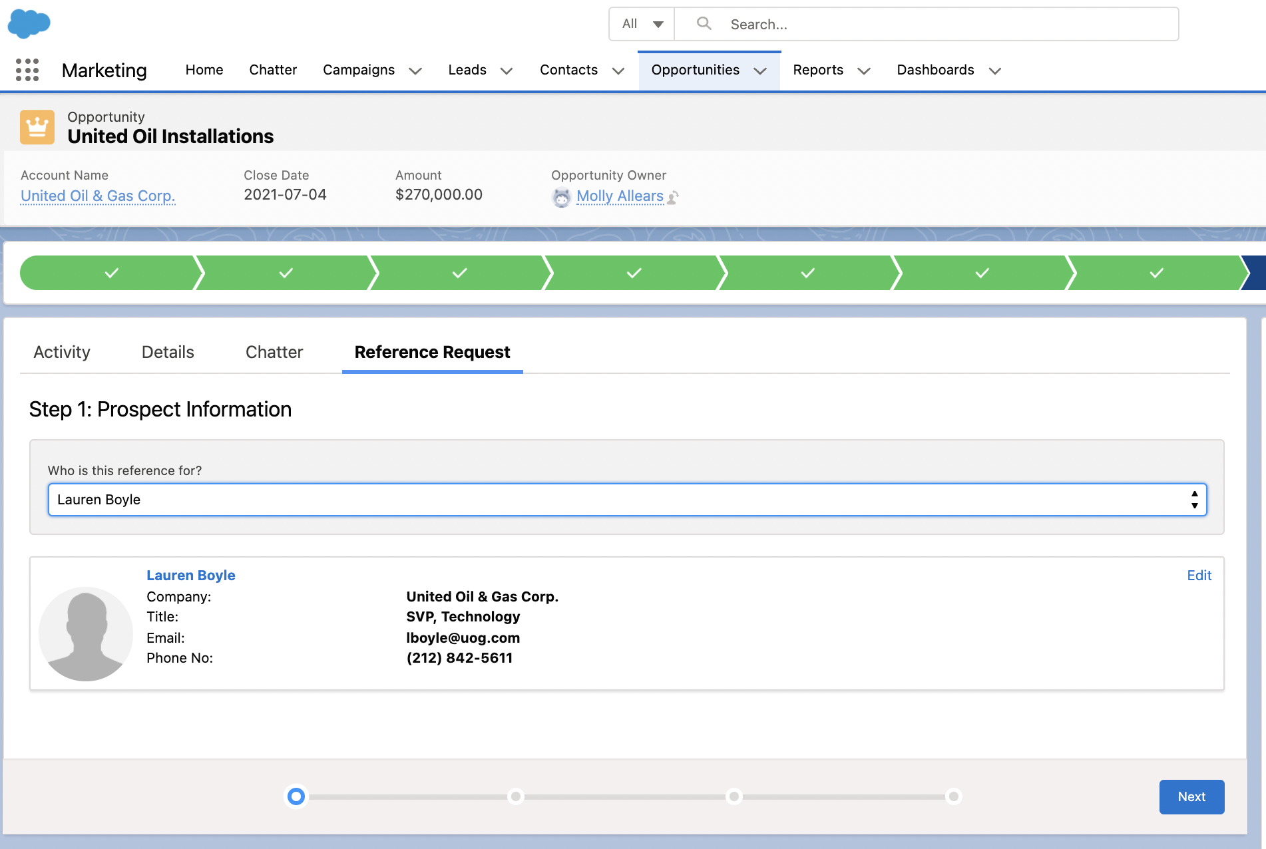1266x849 pixels.
Task: Click Lauren Boyle's profile photo placeholder
Action: [86, 633]
